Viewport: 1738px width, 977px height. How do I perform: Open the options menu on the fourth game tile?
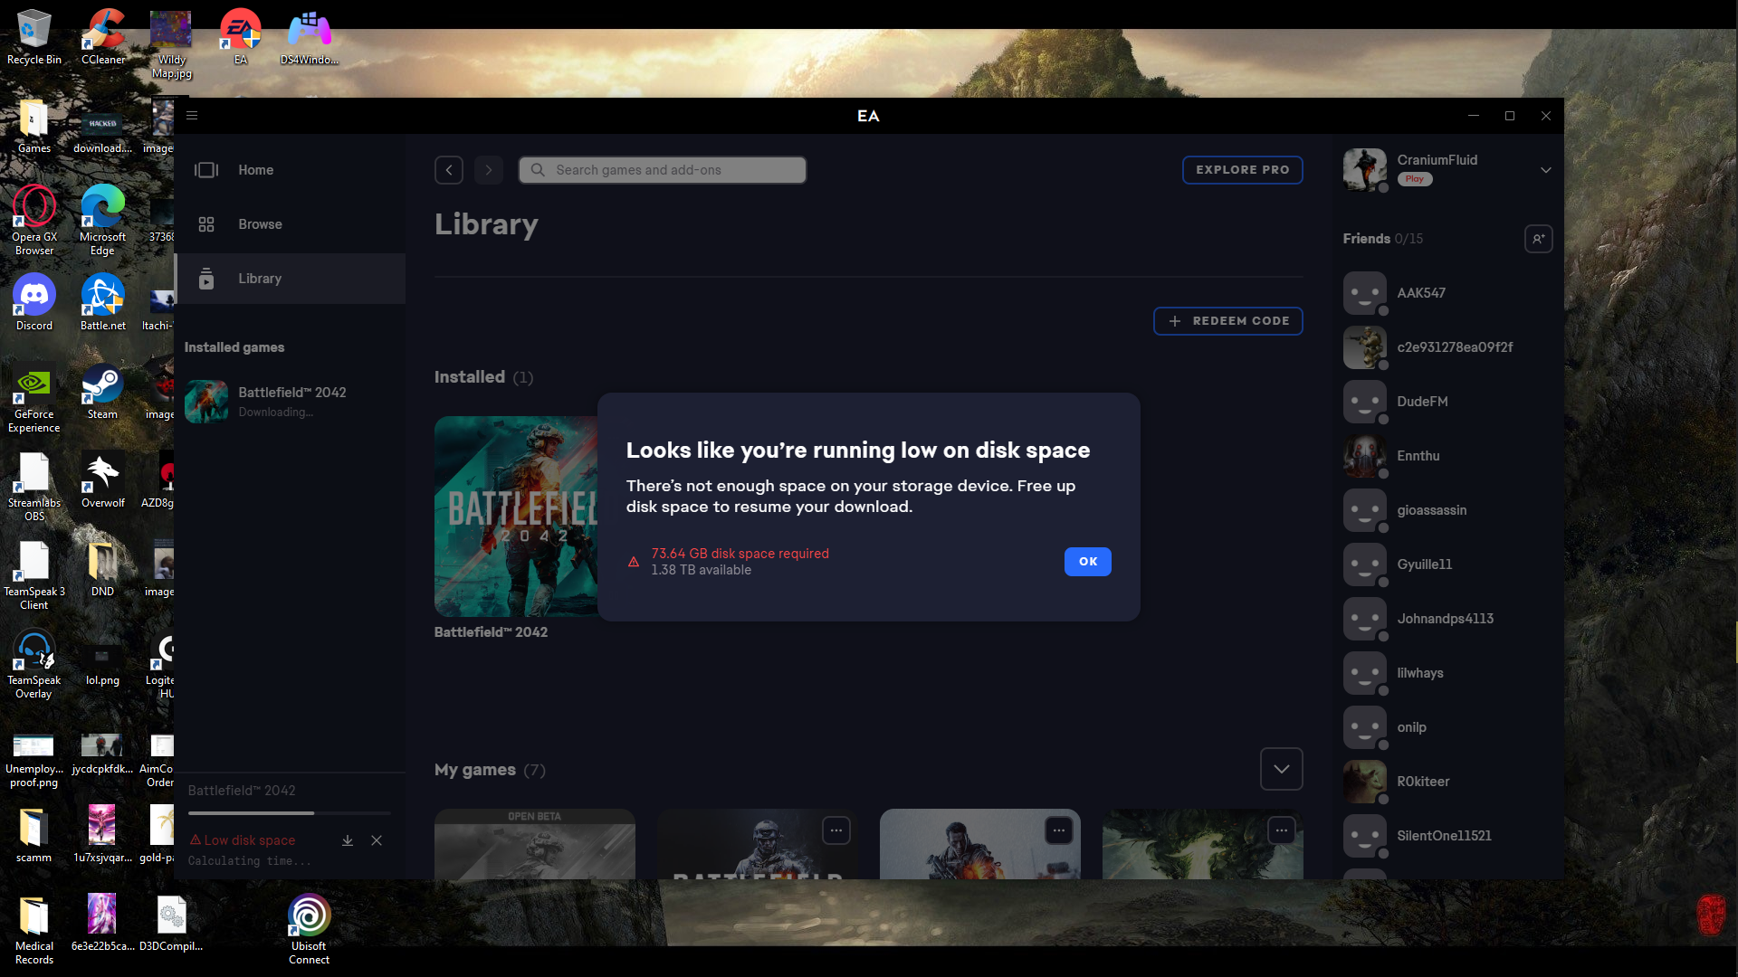1281,830
